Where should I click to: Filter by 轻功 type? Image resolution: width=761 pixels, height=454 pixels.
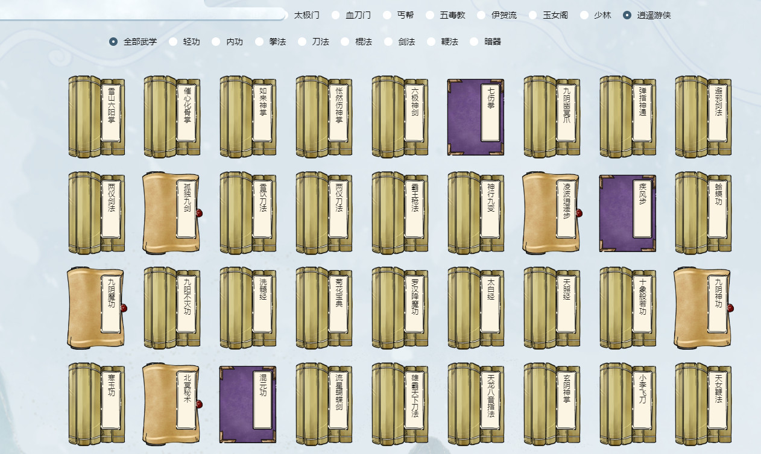click(x=185, y=42)
